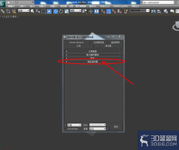This screenshot has width=179, height=150.
Task: Choose the Select and Manipulate crosshair tool
Action: coord(91,11)
